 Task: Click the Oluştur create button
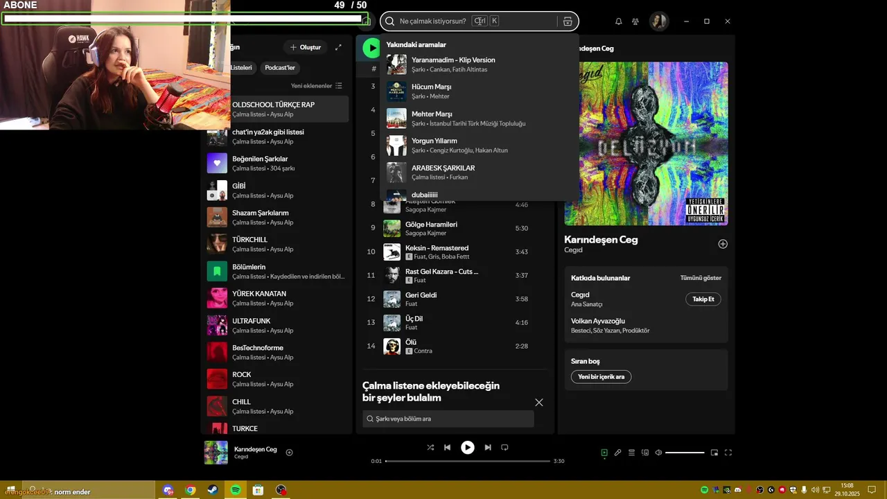[306, 48]
